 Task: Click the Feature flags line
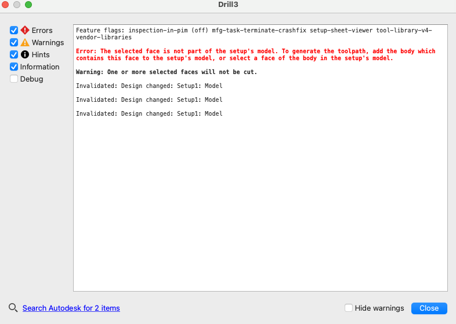pyautogui.click(x=254, y=34)
